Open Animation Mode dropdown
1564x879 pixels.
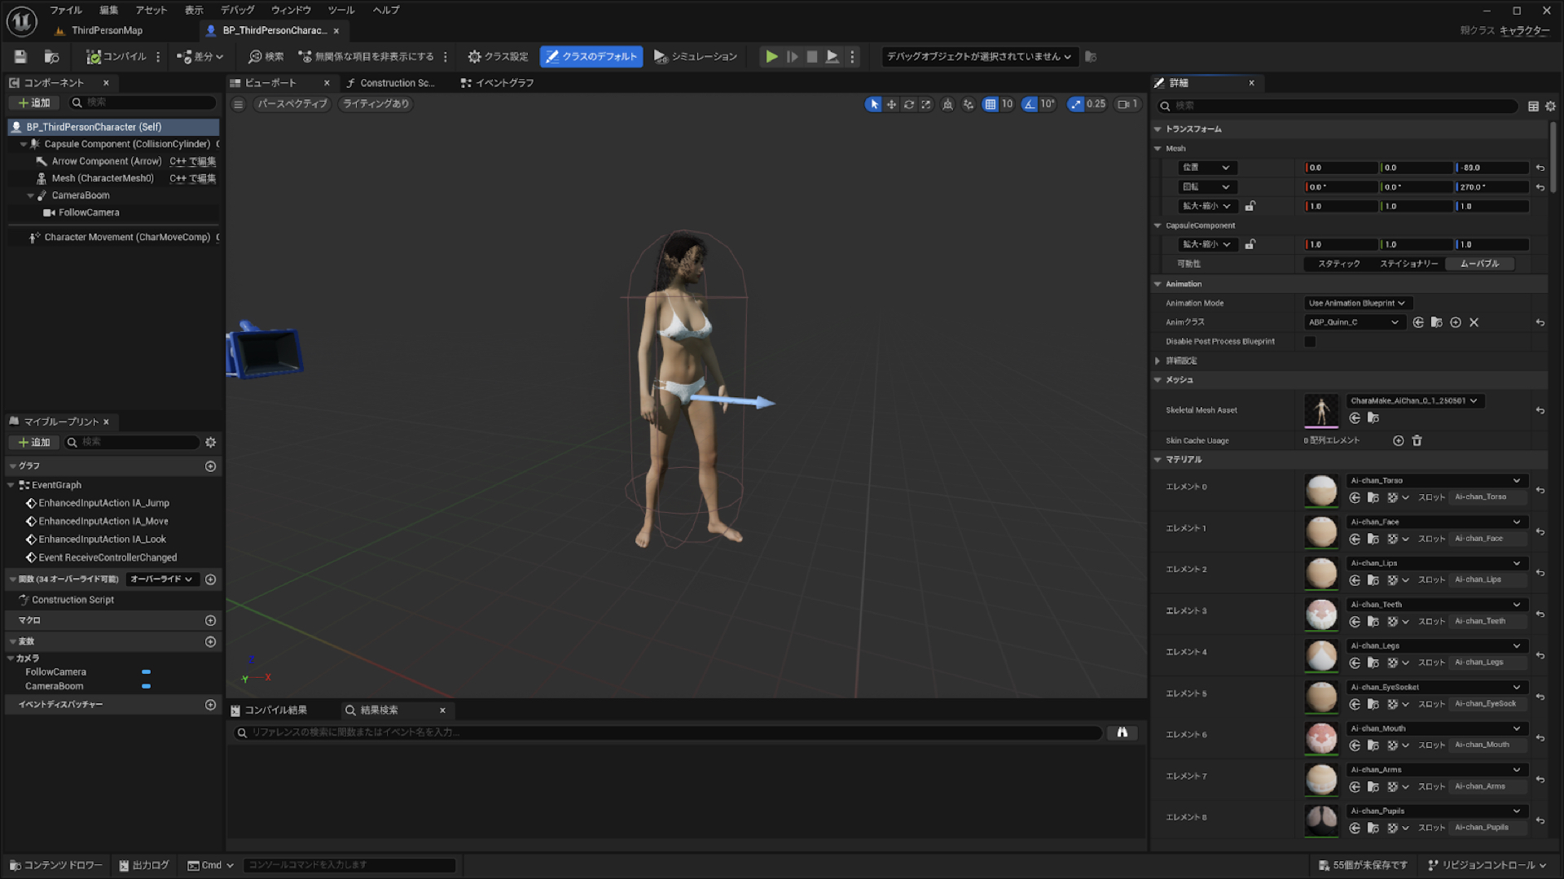tap(1356, 303)
